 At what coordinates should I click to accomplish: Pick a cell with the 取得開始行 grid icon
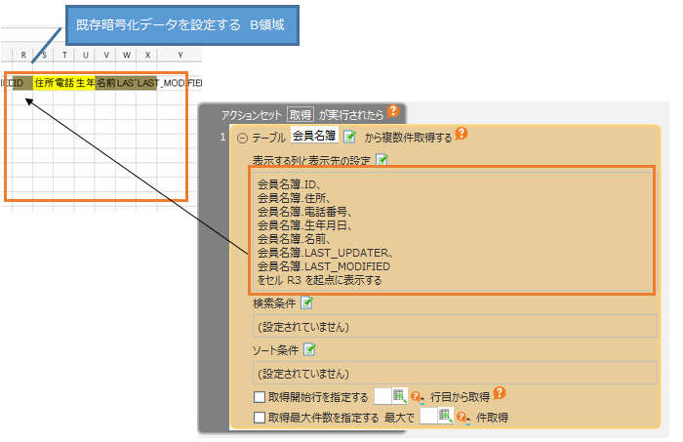coord(400,396)
